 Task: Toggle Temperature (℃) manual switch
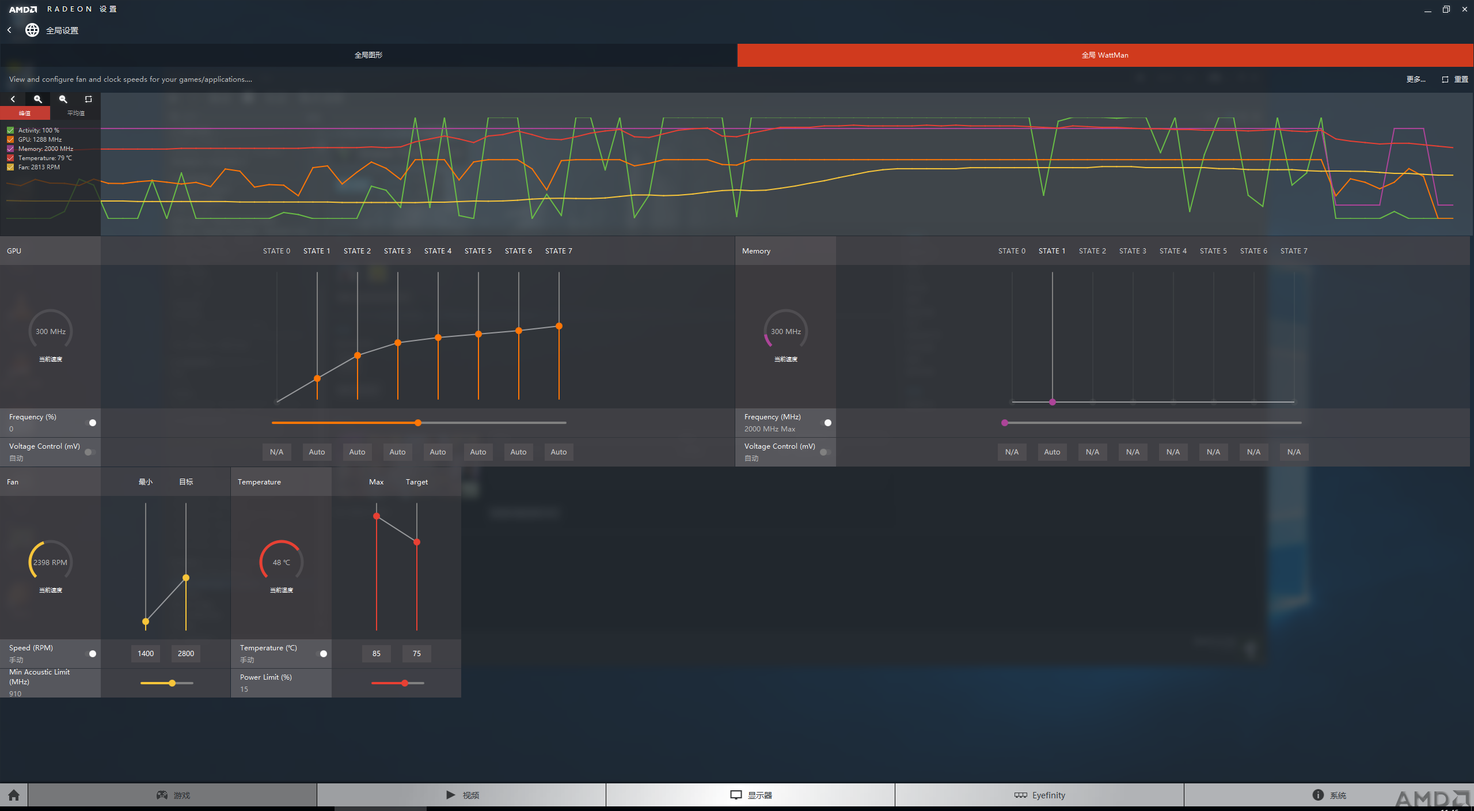point(321,654)
